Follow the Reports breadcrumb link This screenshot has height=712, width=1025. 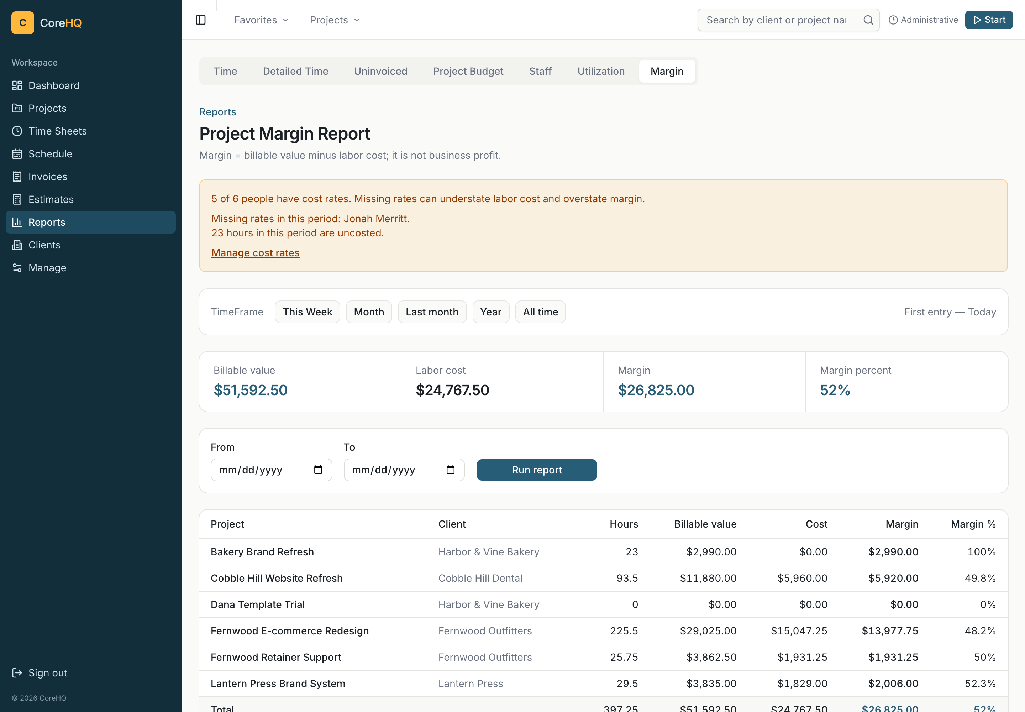(x=218, y=112)
